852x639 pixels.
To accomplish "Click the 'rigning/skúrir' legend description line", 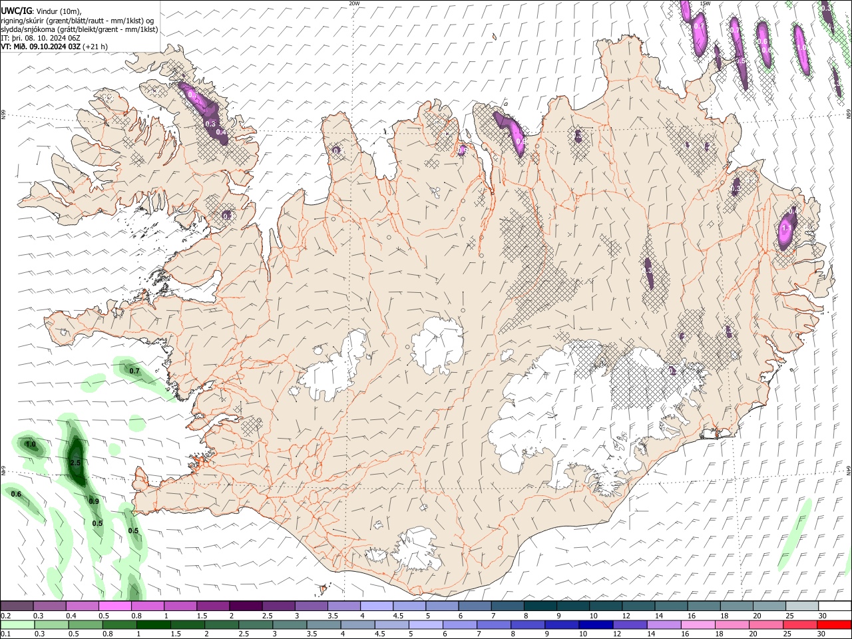I will point(77,21).
